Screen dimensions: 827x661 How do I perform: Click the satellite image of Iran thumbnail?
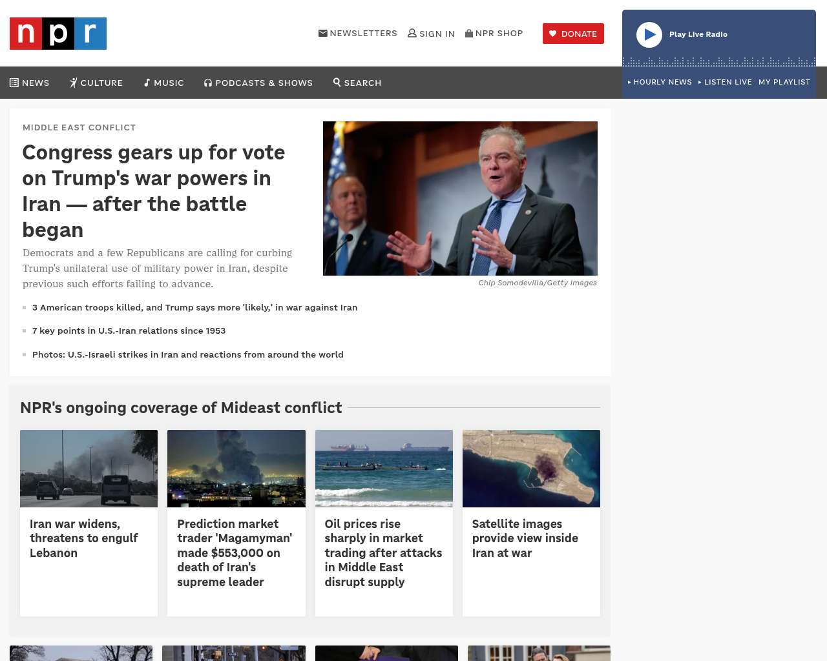pyautogui.click(x=531, y=469)
